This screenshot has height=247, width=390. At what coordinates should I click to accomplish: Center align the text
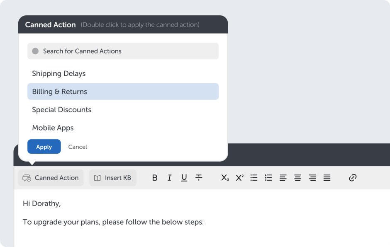click(x=297, y=178)
